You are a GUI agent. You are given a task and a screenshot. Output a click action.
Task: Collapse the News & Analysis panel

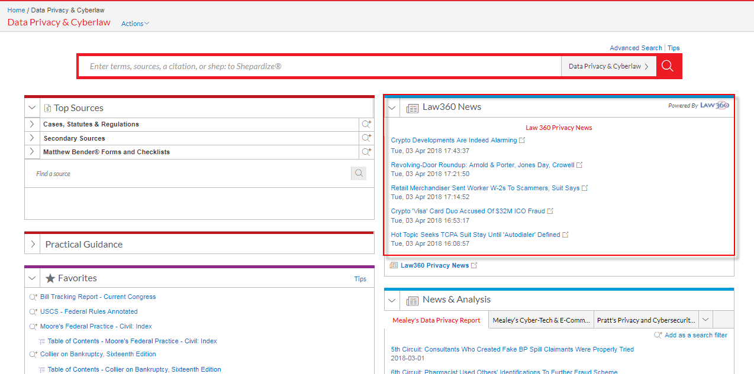click(x=392, y=301)
